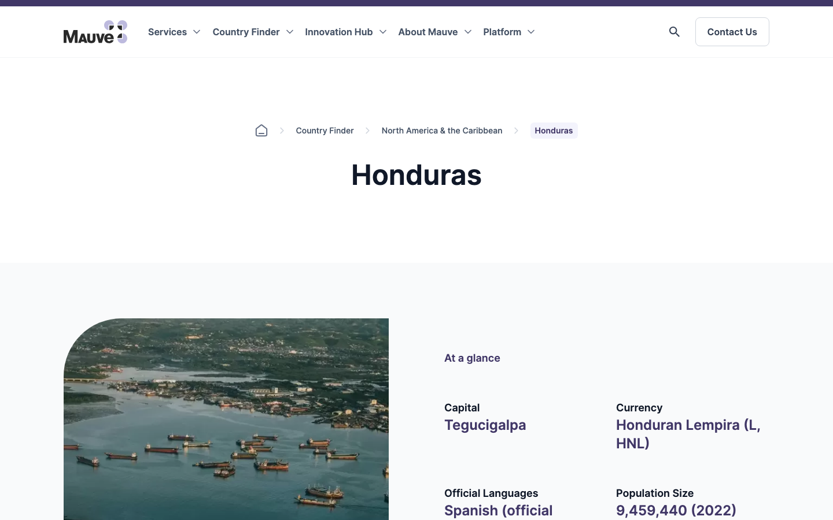Image resolution: width=833 pixels, height=520 pixels.
Task: Follow North America & the Caribbean breadcrumb
Action: coord(442,131)
